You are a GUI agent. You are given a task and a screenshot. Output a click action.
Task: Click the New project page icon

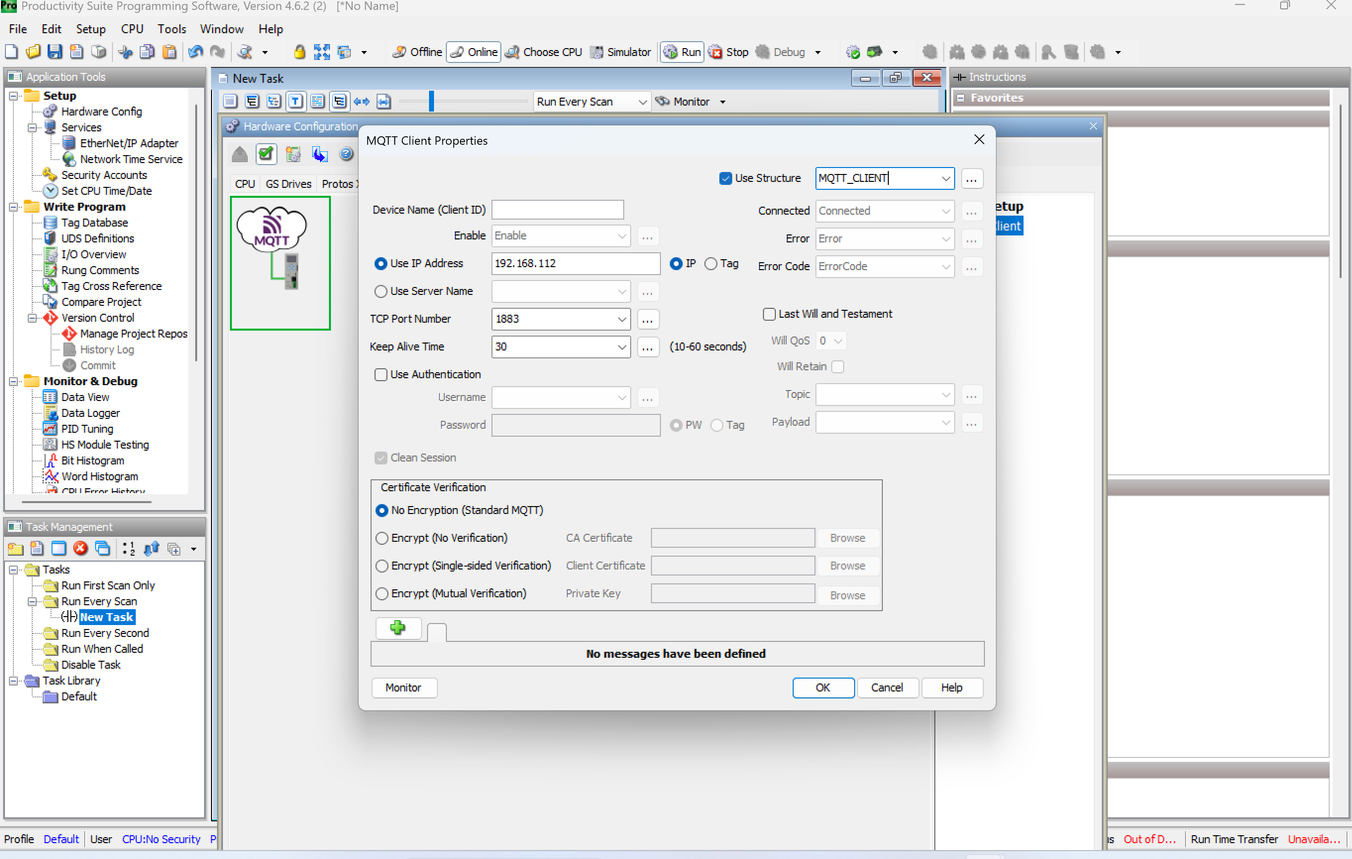point(11,52)
